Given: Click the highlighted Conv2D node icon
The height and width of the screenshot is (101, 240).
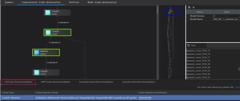Looking at the screenshot, I should tap(48, 32).
